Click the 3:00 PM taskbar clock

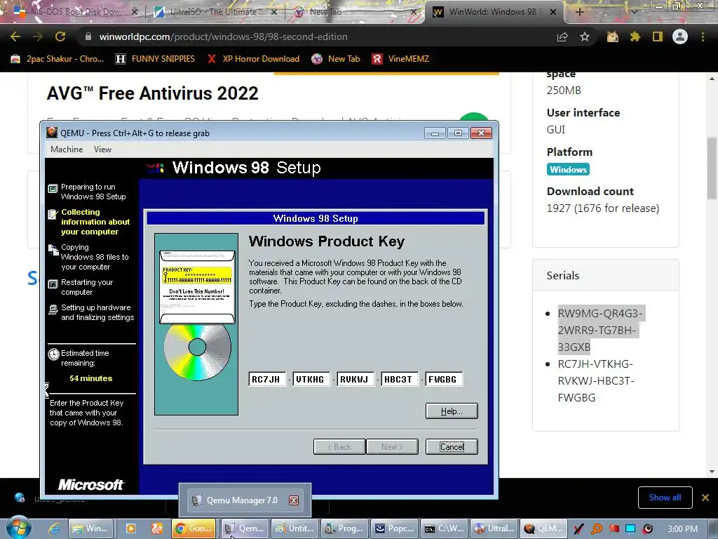(x=683, y=529)
